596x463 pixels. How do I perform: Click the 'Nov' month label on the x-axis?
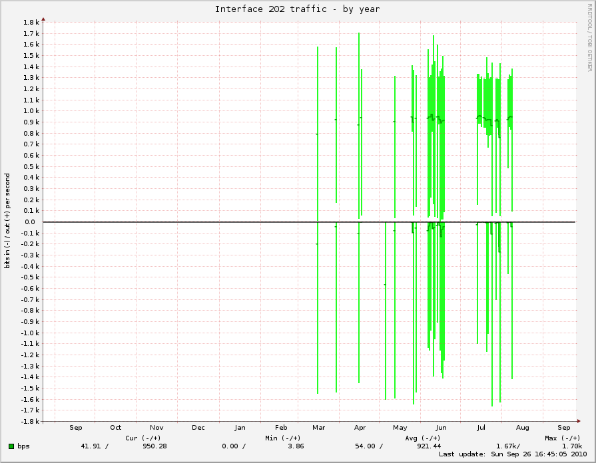(x=156, y=428)
